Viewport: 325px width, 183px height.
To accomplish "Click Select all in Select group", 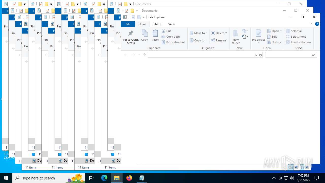I will pos(294,31).
